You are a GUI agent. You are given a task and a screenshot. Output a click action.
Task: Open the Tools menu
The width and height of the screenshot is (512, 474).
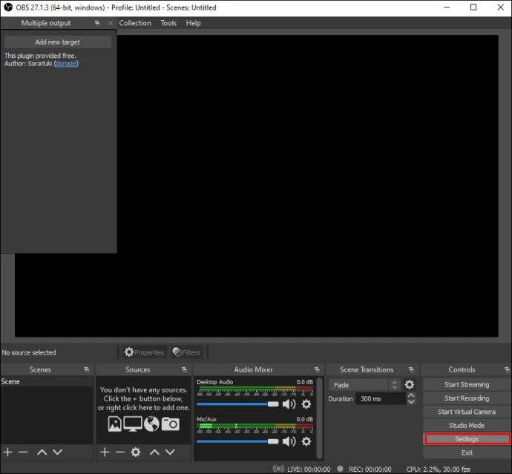pos(168,23)
